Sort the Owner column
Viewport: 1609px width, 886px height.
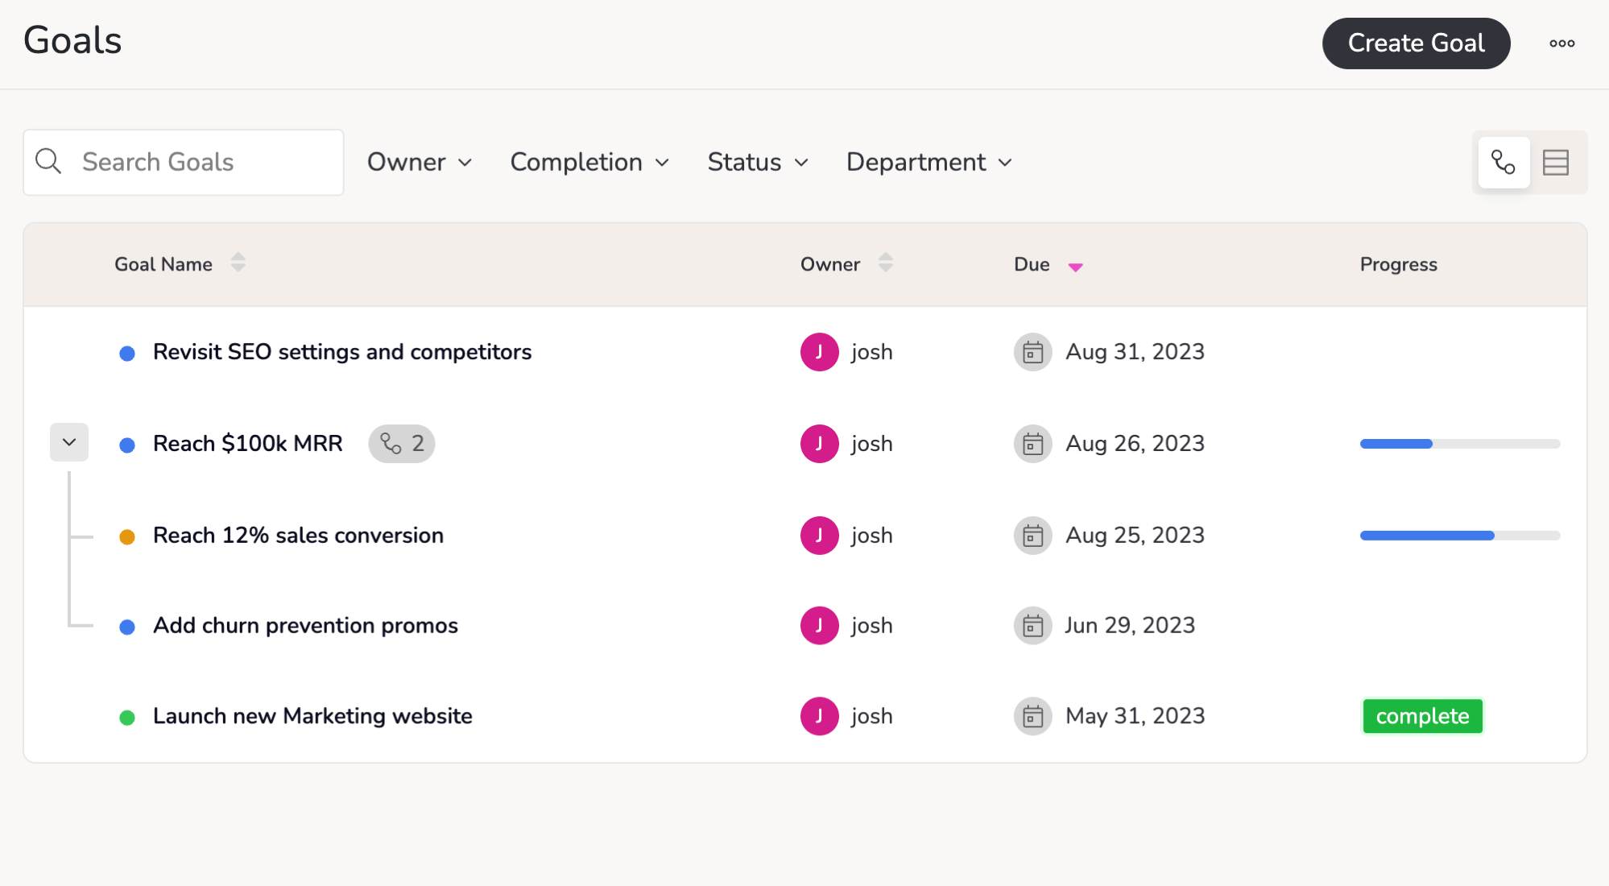pos(885,263)
